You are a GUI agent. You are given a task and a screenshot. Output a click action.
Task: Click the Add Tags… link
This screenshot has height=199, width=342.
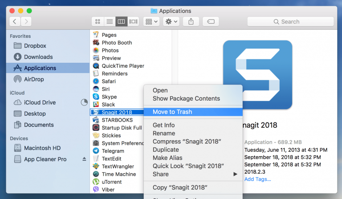(257, 179)
